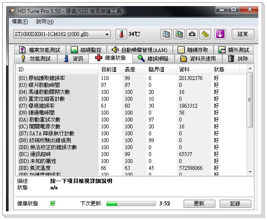This screenshot has height=220, width=267.
Task: Click the 資料 column header
Action: coord(194,70)
